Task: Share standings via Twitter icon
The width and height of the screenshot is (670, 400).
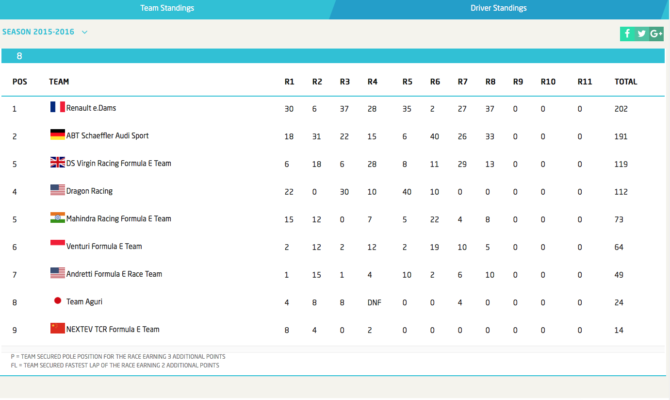Action: click(642, 33)
